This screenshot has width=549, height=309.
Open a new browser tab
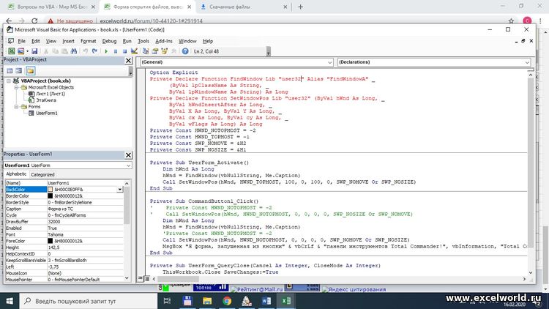(x=300, y=7)
